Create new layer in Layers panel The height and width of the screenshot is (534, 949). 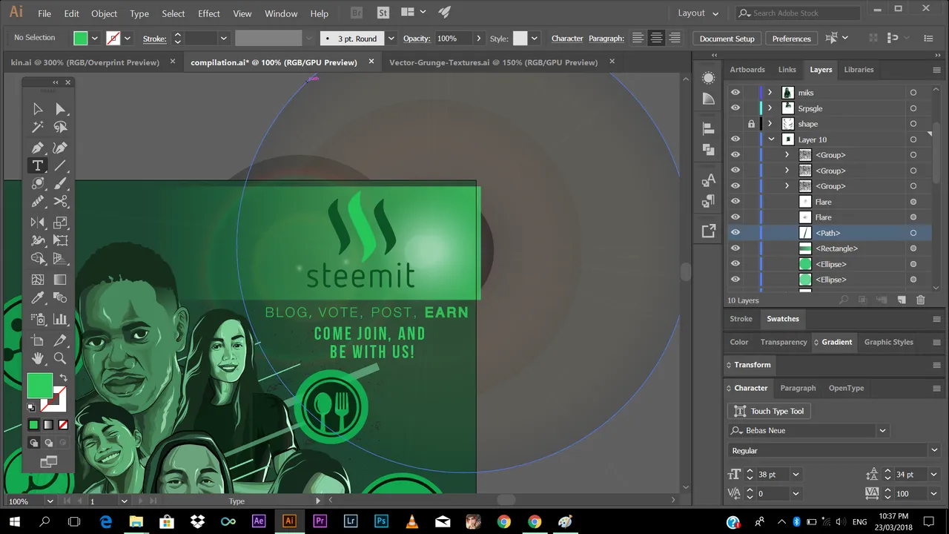tap(902, 300)
